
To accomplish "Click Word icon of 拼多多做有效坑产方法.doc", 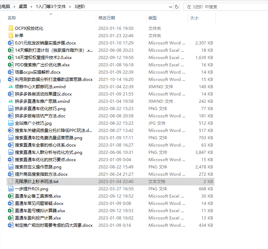I will pos(11,116).
